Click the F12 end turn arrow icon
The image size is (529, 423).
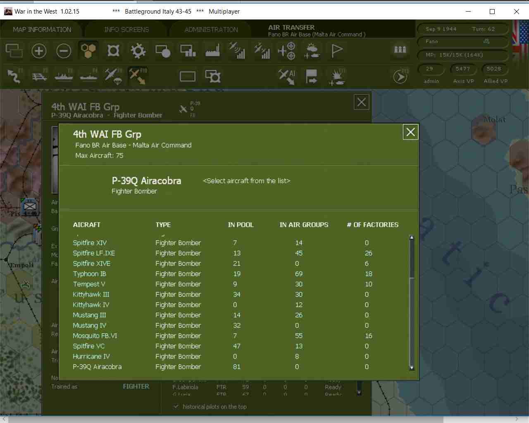pyautogui.click(x=400, y=76)
